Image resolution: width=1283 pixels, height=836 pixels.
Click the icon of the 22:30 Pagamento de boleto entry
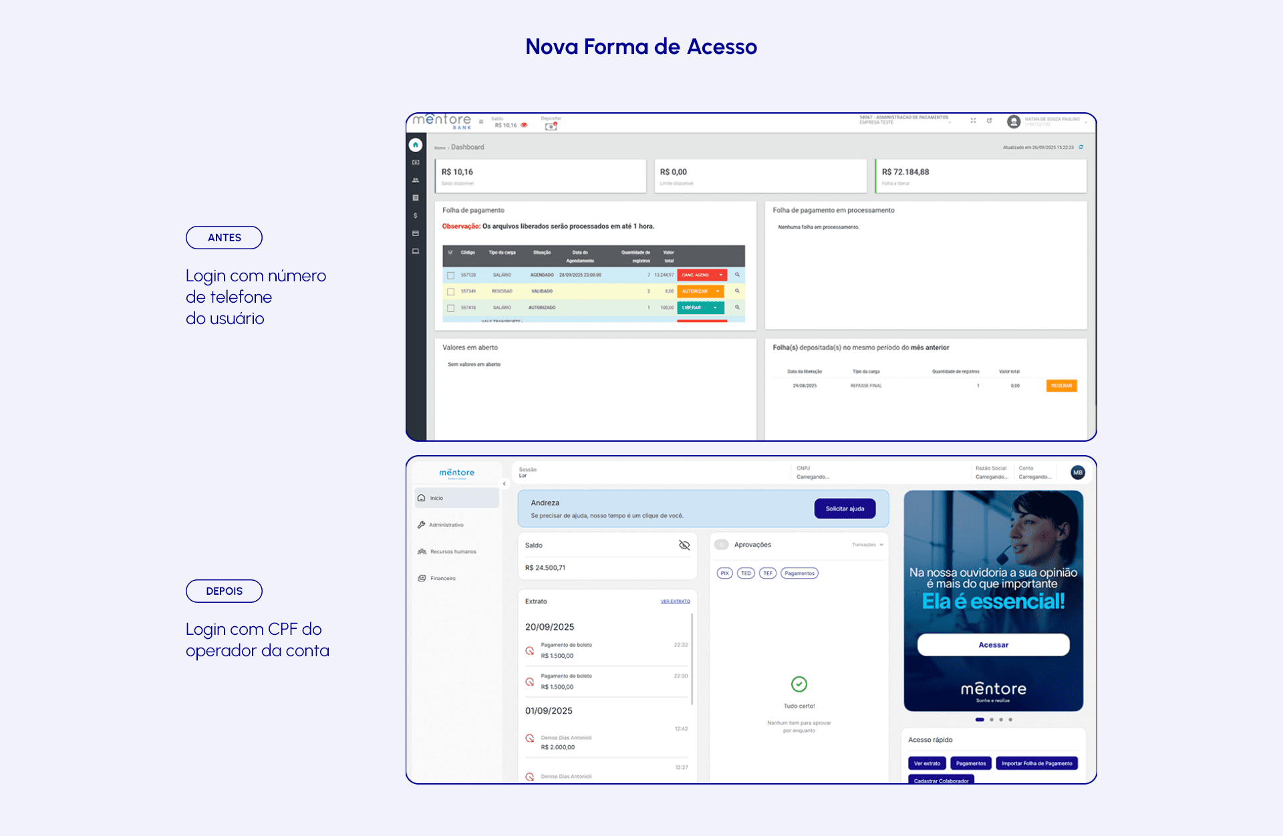point(530,682)
